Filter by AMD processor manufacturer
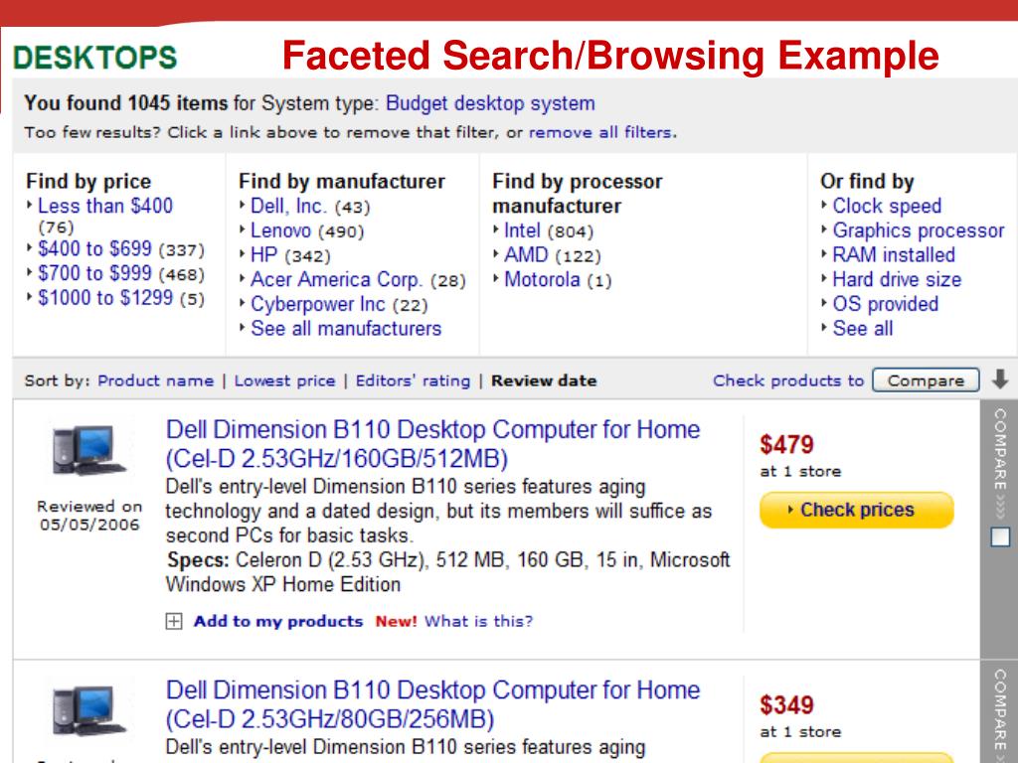Viewport: 1018px width, 763px height. pyautogui.click(x=526, y=255)
